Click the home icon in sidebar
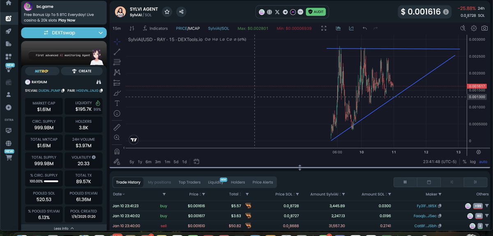This screenshot has width=493, height=236. point(9,3)
